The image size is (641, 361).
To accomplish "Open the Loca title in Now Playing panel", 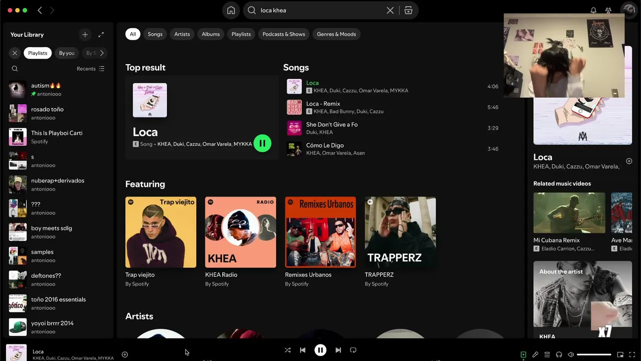I will pyautogui.click(x=543, y=157).
